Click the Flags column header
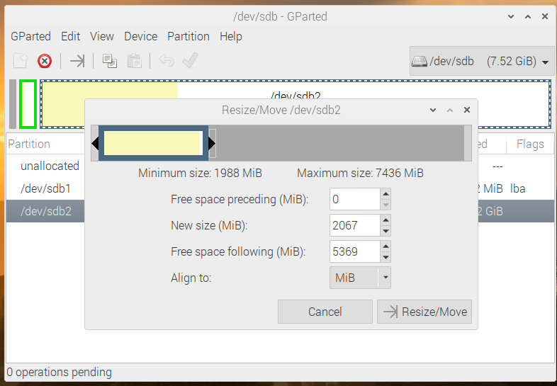Screen dimensions: 557x386 (530, 144)
